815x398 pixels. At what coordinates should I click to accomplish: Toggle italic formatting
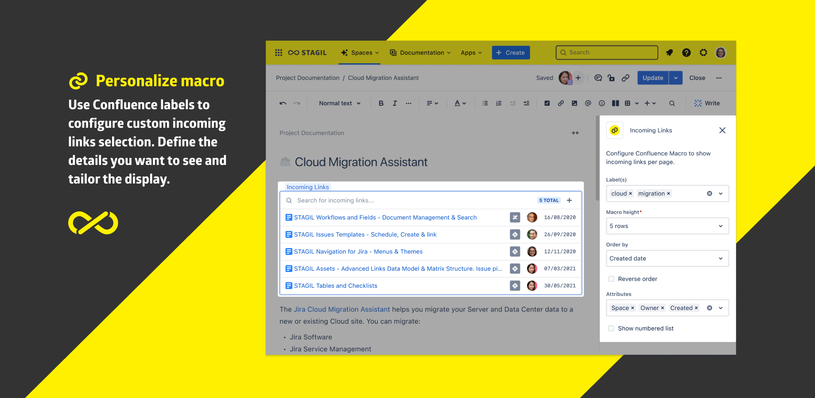[x=395, y=103]
